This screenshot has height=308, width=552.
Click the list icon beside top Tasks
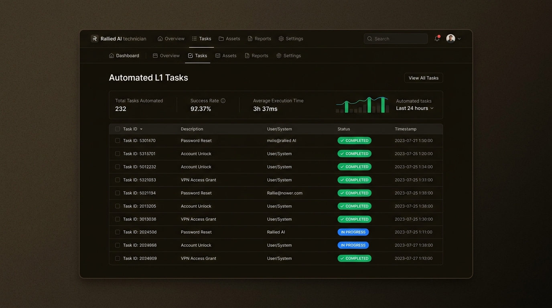[x=194, y=38]
